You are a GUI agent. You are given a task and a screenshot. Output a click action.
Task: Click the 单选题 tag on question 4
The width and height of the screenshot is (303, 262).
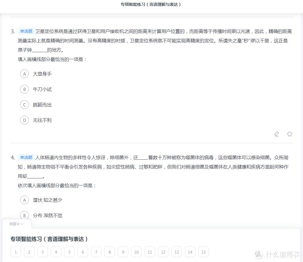click(x=26, y=157)
